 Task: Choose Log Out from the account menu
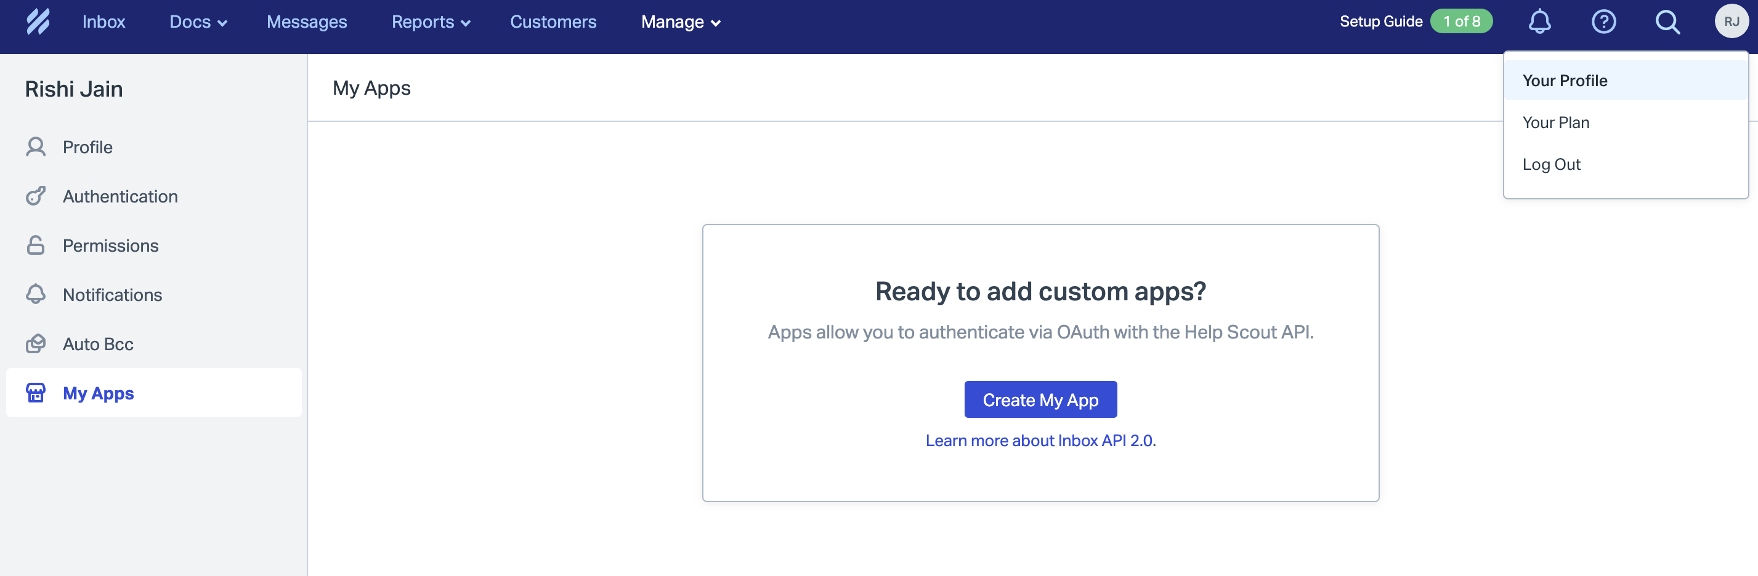1552,164
